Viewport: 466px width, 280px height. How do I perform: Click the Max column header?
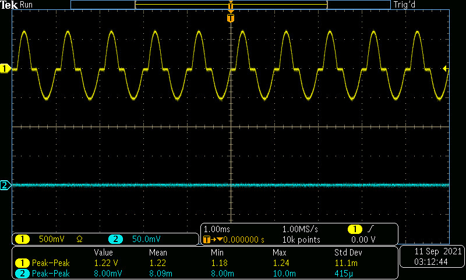(280, 253)
